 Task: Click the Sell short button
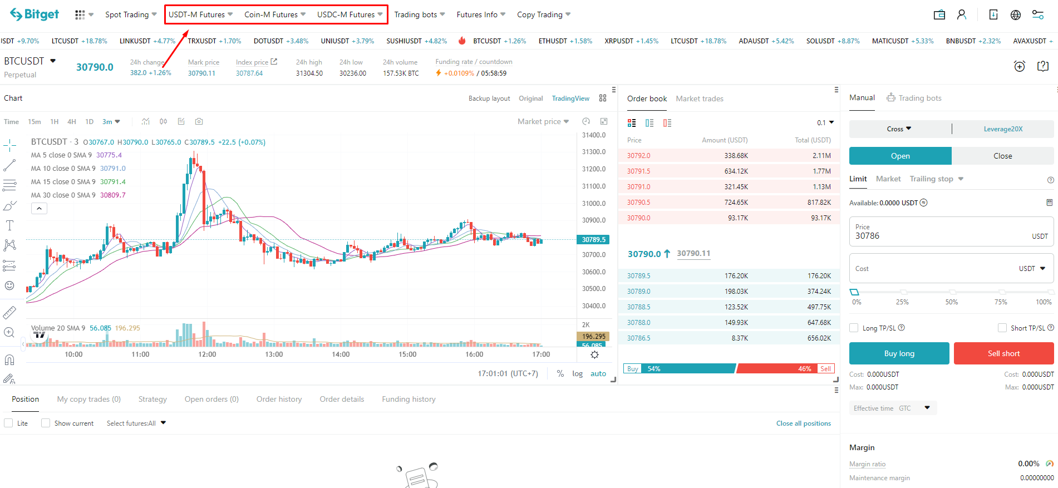click(1004, 353)
